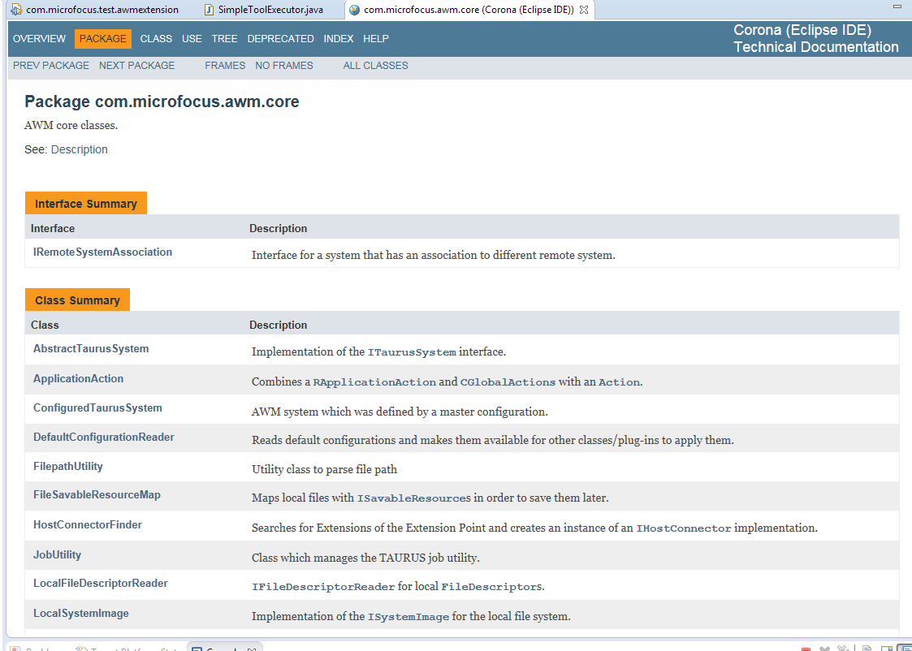The image size is (912, 651).
Task: Click the Clear Console icon
Action: tap(867, 646)
